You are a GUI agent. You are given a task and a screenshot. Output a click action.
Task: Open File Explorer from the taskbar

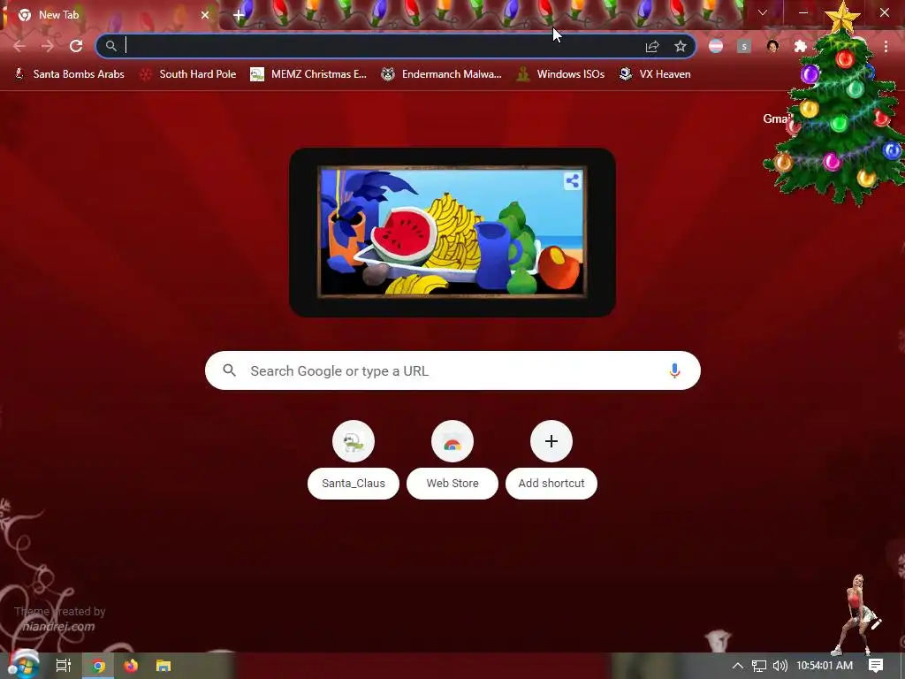point(164,666)
